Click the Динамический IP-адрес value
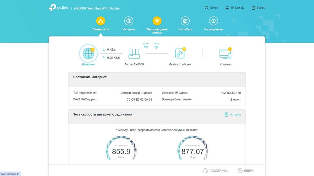 (x=136, y=93)
